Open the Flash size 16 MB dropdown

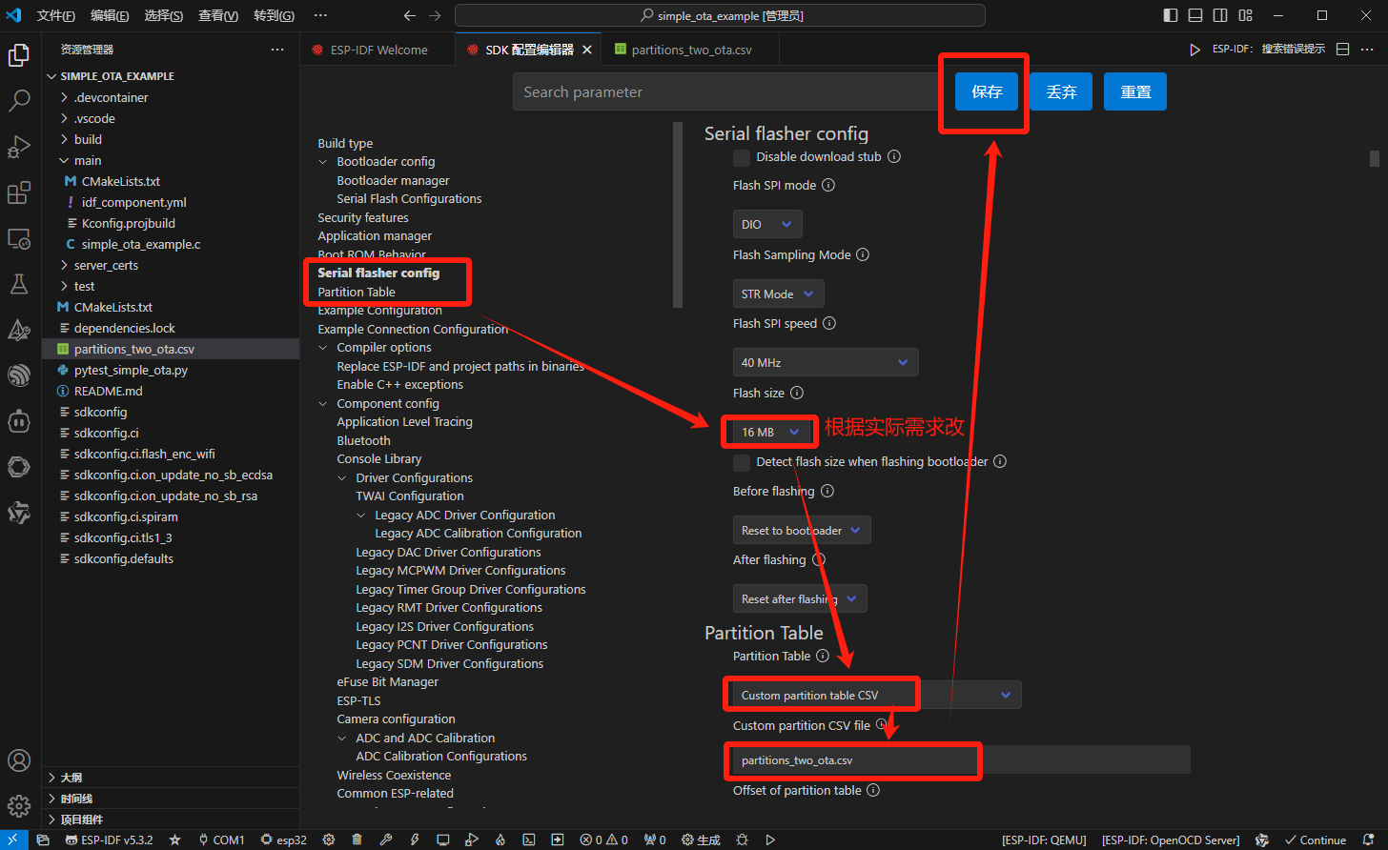770,432
